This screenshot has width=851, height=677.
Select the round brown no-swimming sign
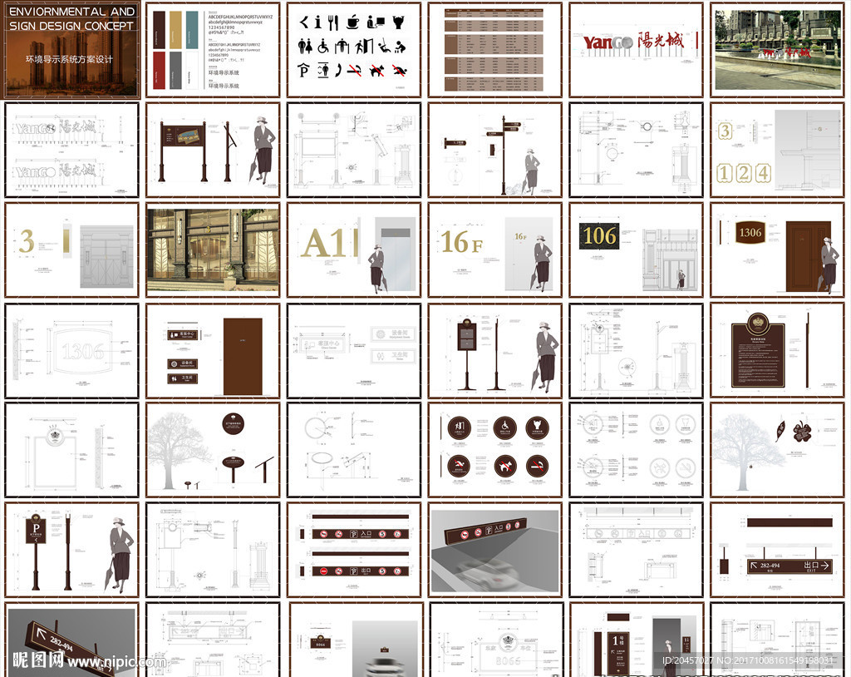click(x=459, y=467)
